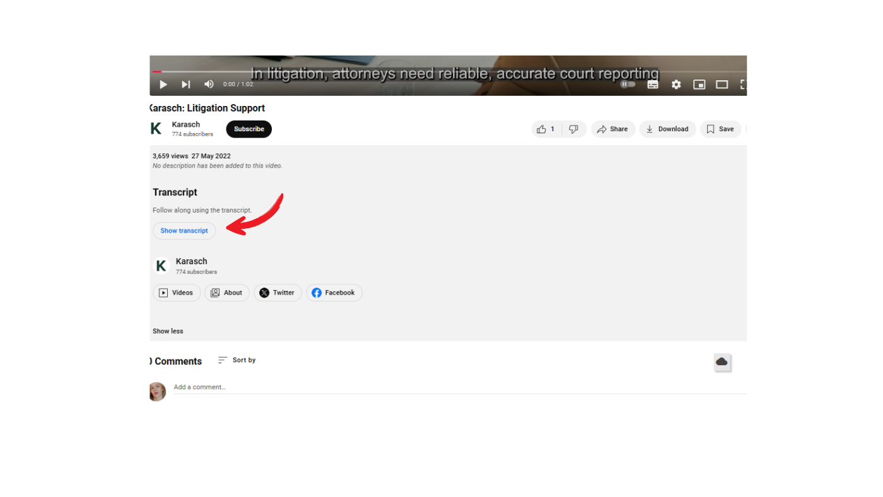Switch to the channel's About tab
The height and width of the screenshot is (497, 883).
click(x=226, y=292)
